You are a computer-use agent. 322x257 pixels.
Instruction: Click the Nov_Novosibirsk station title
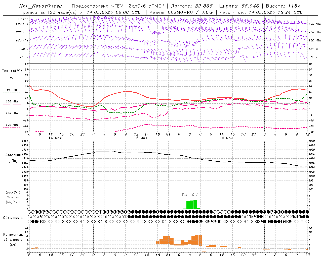pos(41,6)
